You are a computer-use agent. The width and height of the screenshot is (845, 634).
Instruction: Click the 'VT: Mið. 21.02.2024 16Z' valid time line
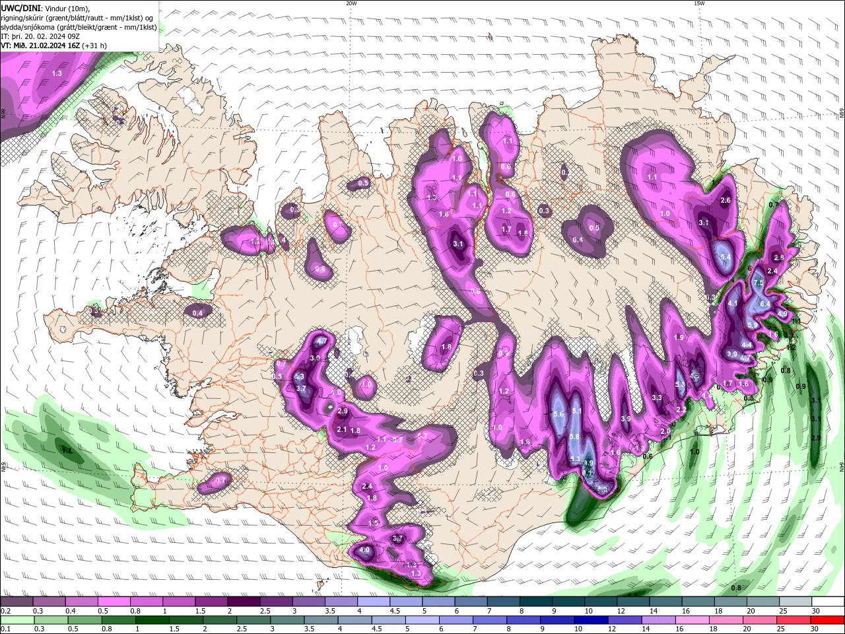pyautogui.click(x=54, y=46)
